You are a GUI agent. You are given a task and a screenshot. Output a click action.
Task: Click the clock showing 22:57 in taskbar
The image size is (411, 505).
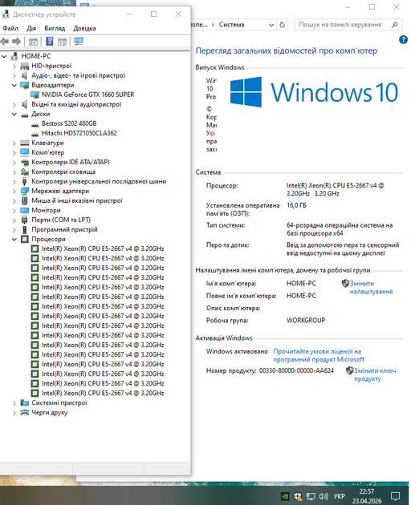pyautogui.click(x=367, y=492)
